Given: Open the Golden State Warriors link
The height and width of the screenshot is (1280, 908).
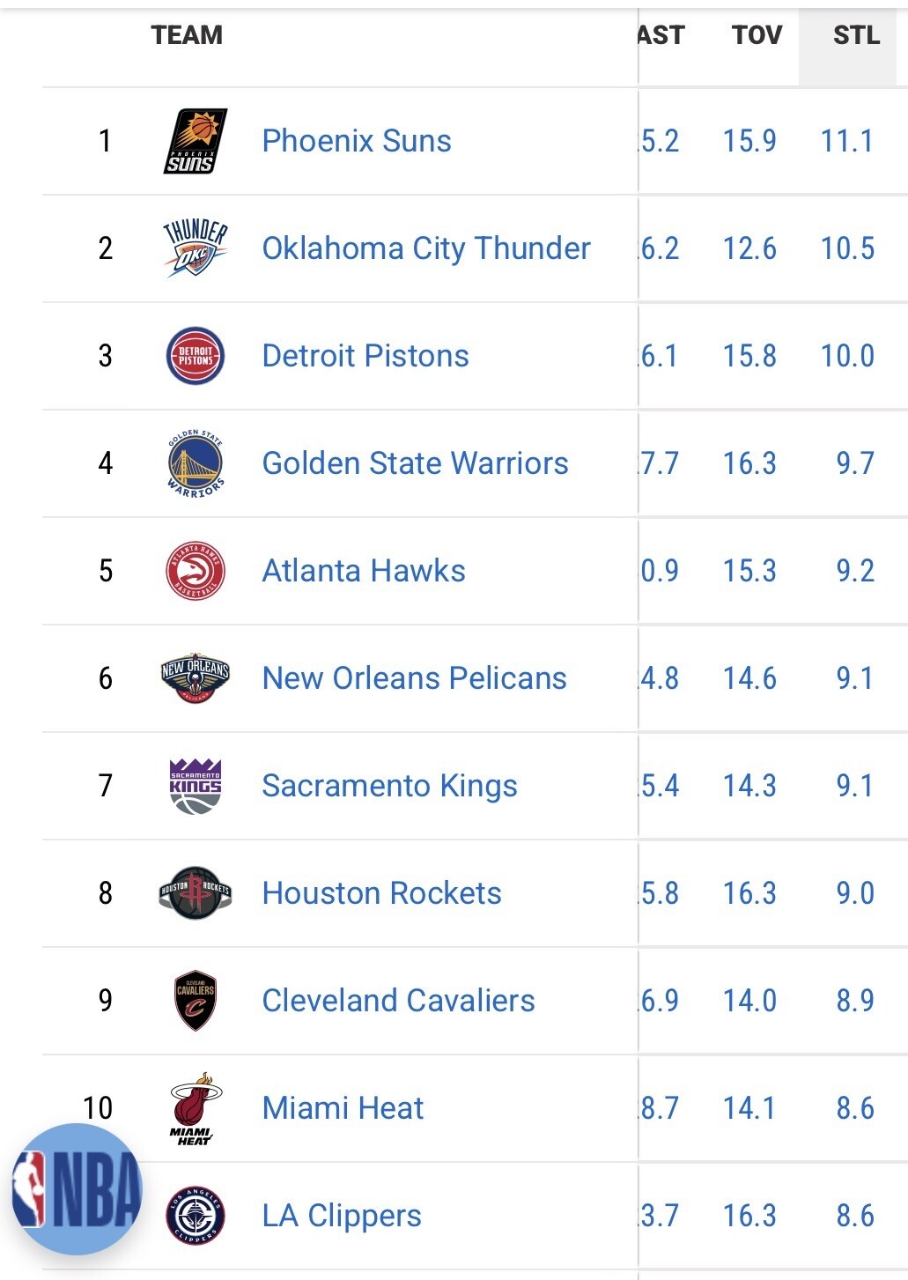Looking at the screenshot, I should click(415, 463).
